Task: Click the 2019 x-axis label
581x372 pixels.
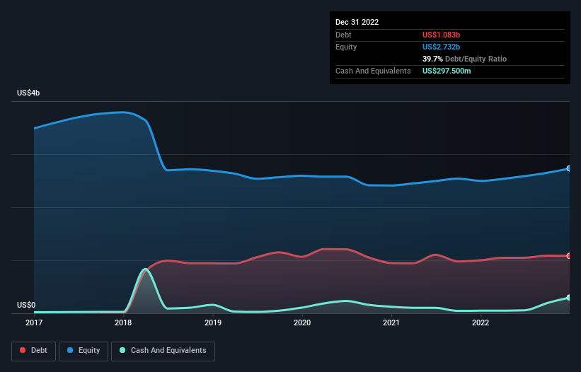Action: pyautogui.click(x=213, y=322)
